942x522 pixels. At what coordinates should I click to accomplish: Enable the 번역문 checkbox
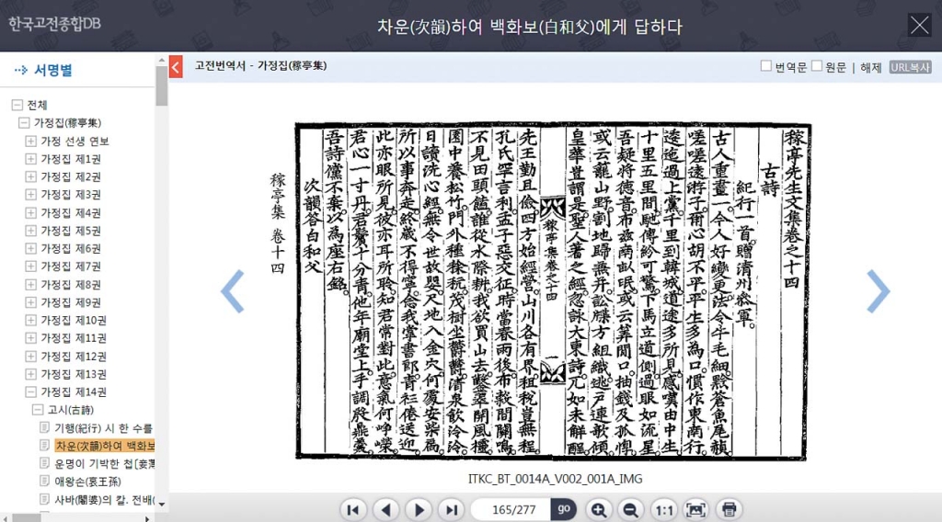(766, 66)
